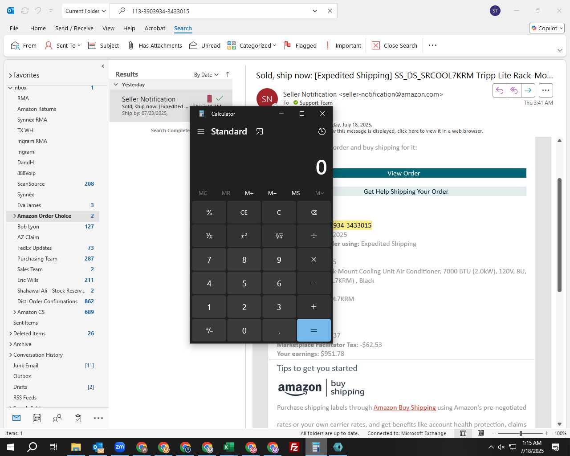Filter search results by Unread
This screenshot has height=456, width=570.
205,45
